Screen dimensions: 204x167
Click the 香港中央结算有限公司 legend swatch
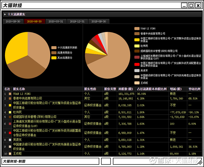point(137,34)
